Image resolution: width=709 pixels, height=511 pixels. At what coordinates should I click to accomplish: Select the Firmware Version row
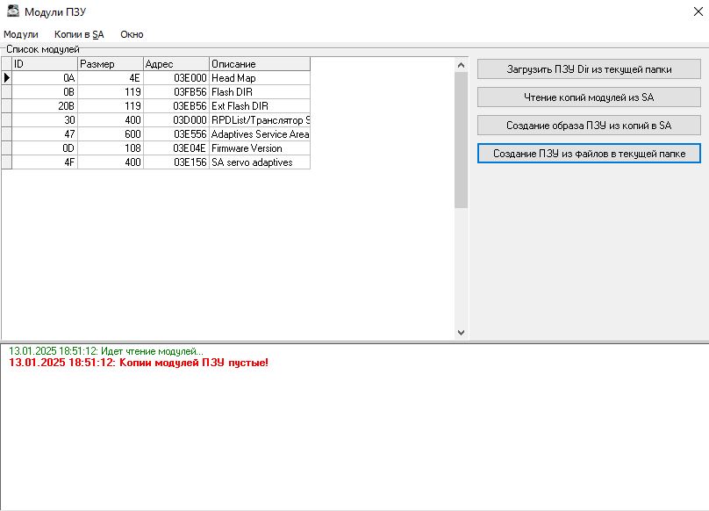coord(156,148)
